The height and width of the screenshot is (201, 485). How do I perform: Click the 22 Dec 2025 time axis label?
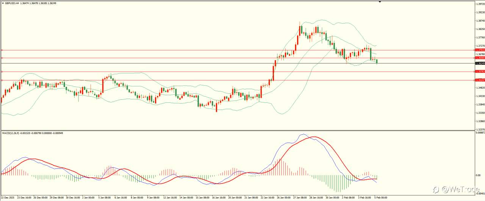(x=8, y=198)
